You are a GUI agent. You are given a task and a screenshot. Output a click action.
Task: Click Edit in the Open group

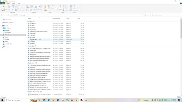click(x=65, y=8)
